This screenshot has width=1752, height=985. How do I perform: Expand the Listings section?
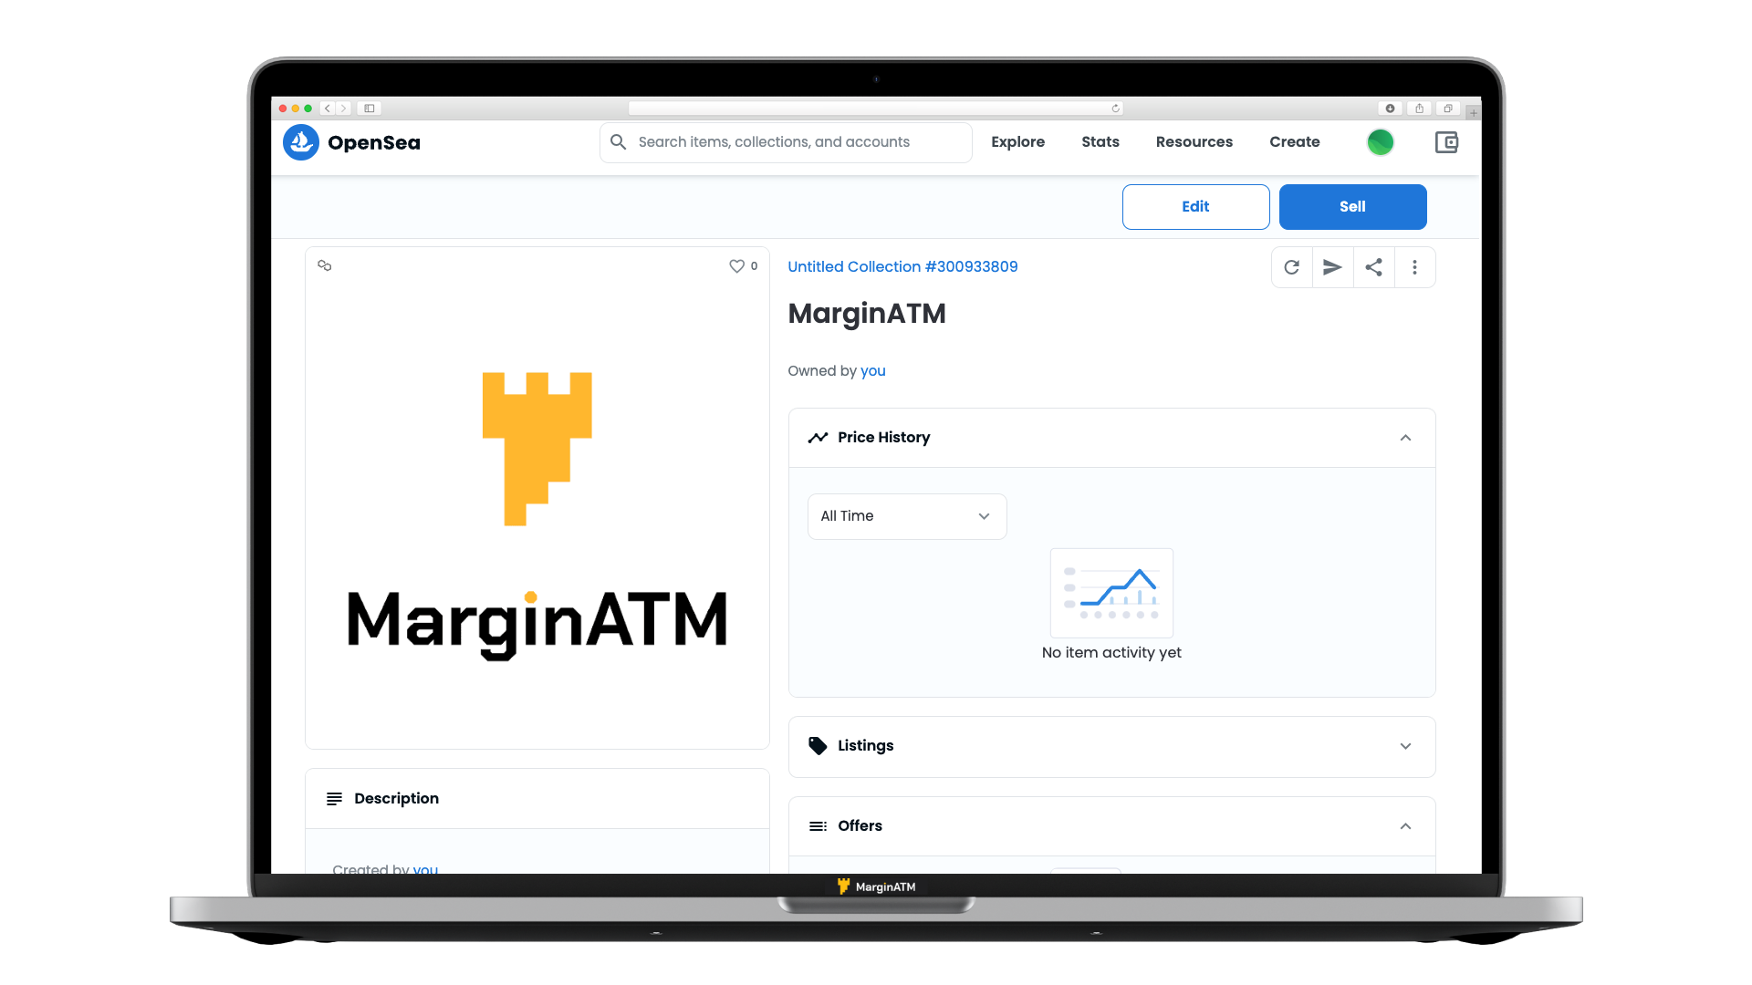point(1111,746)
